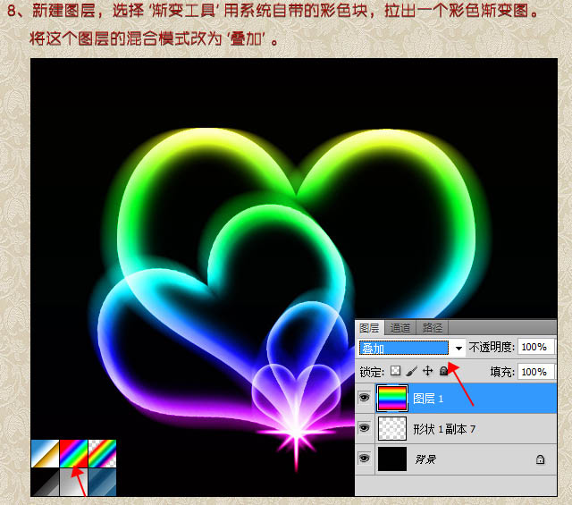Click the 不透明度 opacity value field
The width and height of the screenshot is (572, 505).
(x=534, y=347)
